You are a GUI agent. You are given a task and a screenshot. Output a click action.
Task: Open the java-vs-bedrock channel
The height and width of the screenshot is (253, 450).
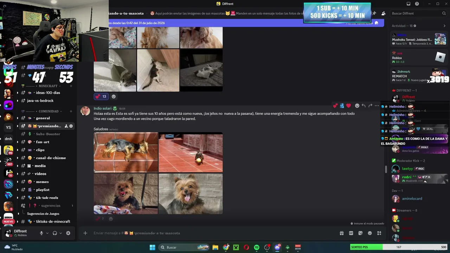47,100
